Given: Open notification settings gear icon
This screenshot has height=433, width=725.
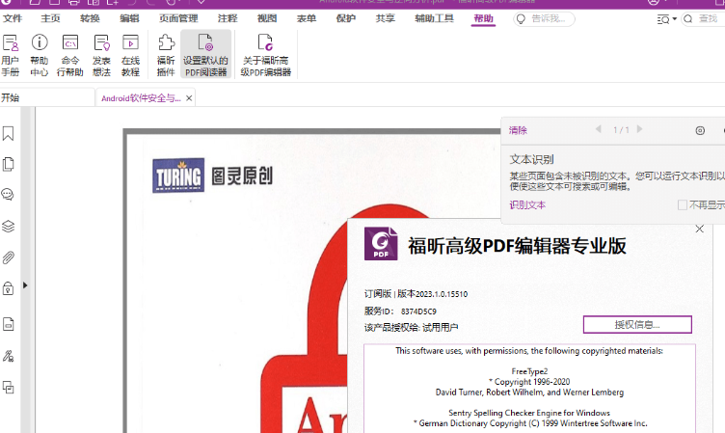Looking at the screenshot, I should point(700,130).
